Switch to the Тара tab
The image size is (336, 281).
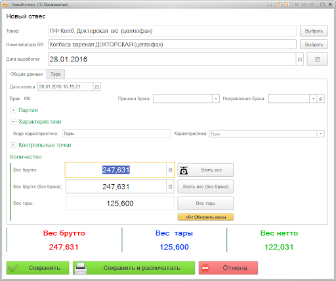point(56,74)
